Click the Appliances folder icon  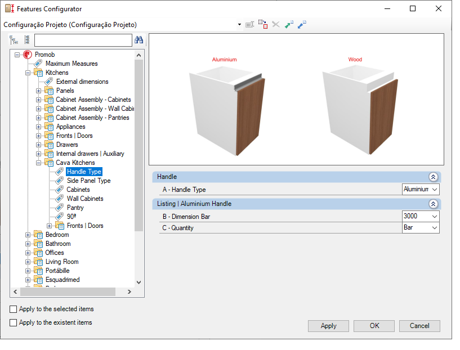(x=49, y=127)
